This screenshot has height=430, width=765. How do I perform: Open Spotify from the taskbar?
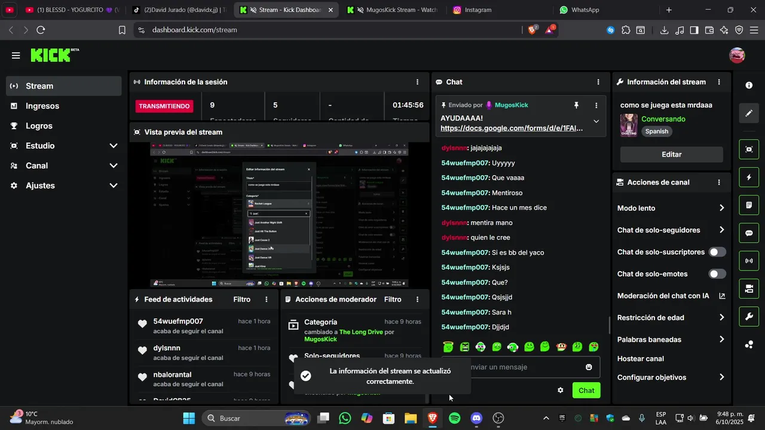point(454,418)
